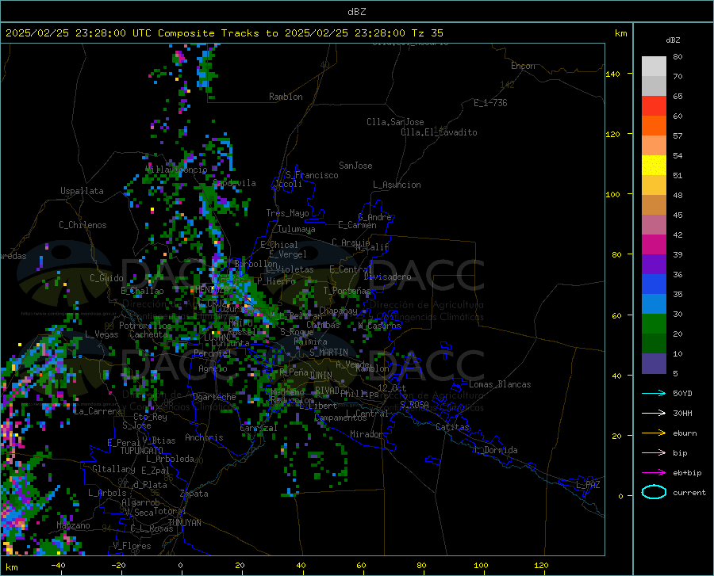This screenshot has height=576, width=714.
Task: Click the TUNUYAN map label
Action: pos(184,522)
